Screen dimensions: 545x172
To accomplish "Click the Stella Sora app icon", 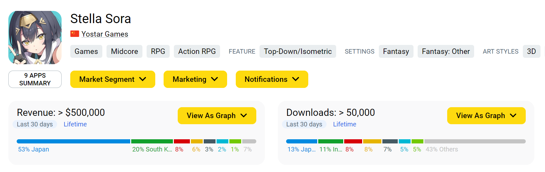I will coord(35,38).
